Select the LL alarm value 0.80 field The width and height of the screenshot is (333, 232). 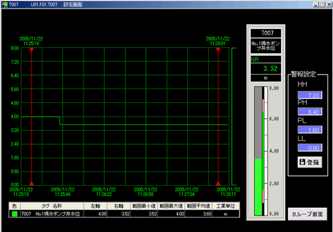point(310,148)
